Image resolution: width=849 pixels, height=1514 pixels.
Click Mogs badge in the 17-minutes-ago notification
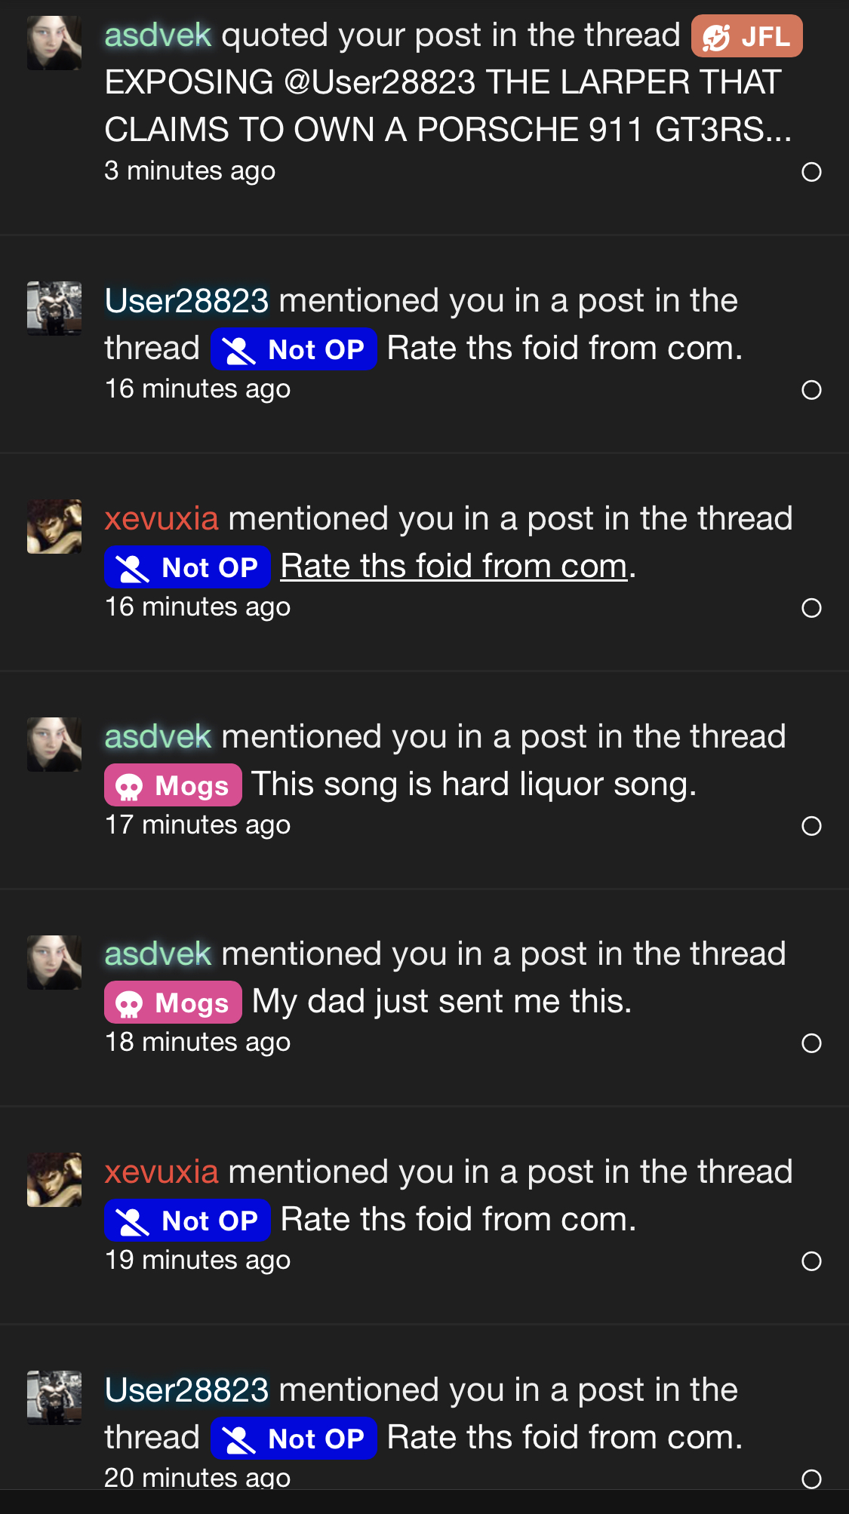173,785
